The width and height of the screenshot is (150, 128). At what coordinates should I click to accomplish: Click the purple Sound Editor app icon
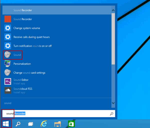8,81
